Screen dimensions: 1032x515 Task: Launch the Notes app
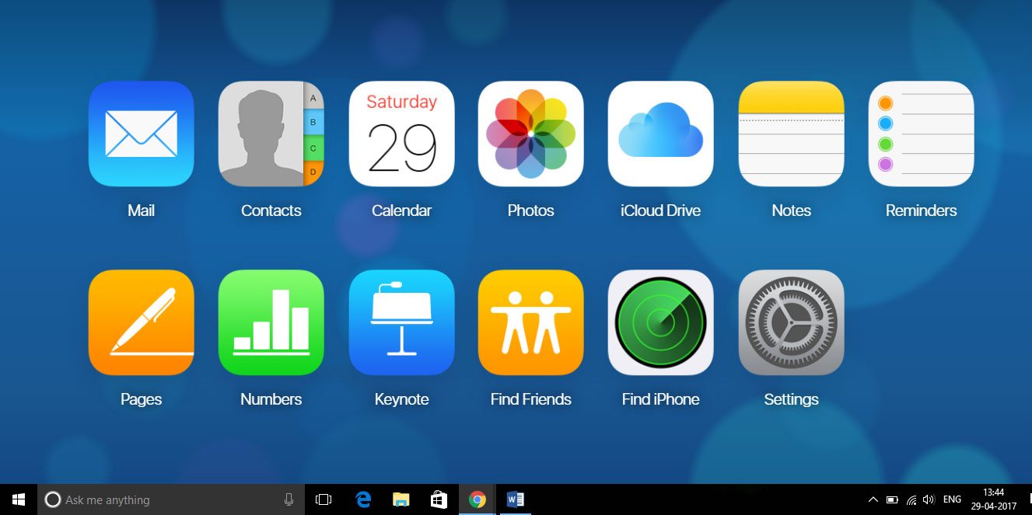[791, 134]
